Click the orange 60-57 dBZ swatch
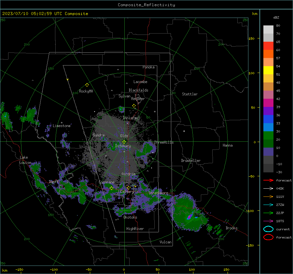 pos(268,54)
